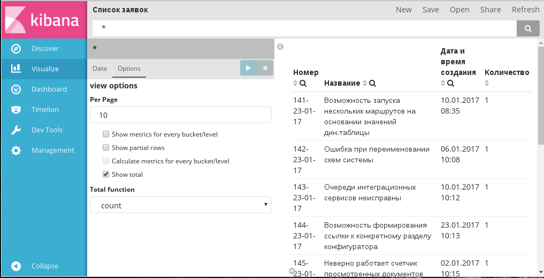Toggle Show metrics for every bucket/level

pos(106,134)
